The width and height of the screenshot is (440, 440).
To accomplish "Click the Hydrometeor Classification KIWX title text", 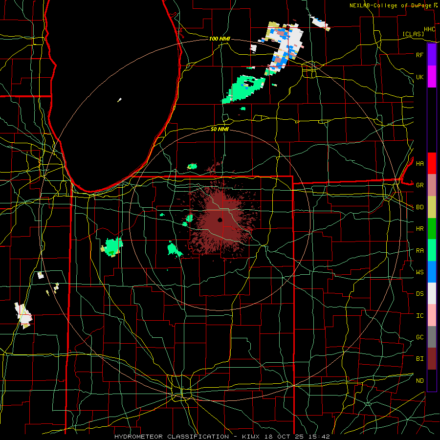I will click(222, 437).
